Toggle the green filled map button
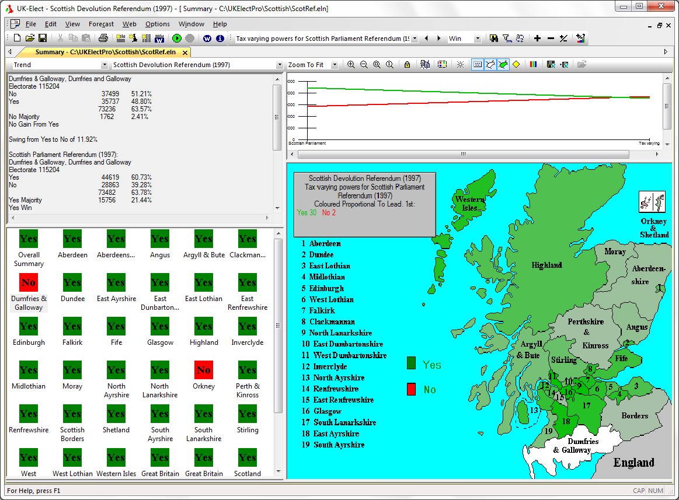679x500 pixels. [503, 65]
